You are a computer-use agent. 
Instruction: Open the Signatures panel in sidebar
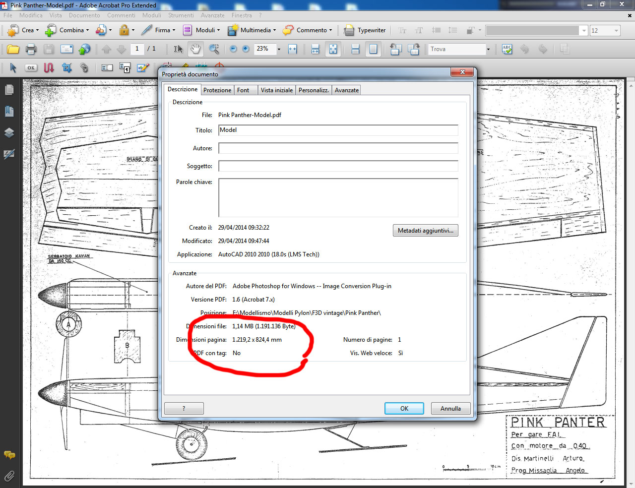click(9, 154)
